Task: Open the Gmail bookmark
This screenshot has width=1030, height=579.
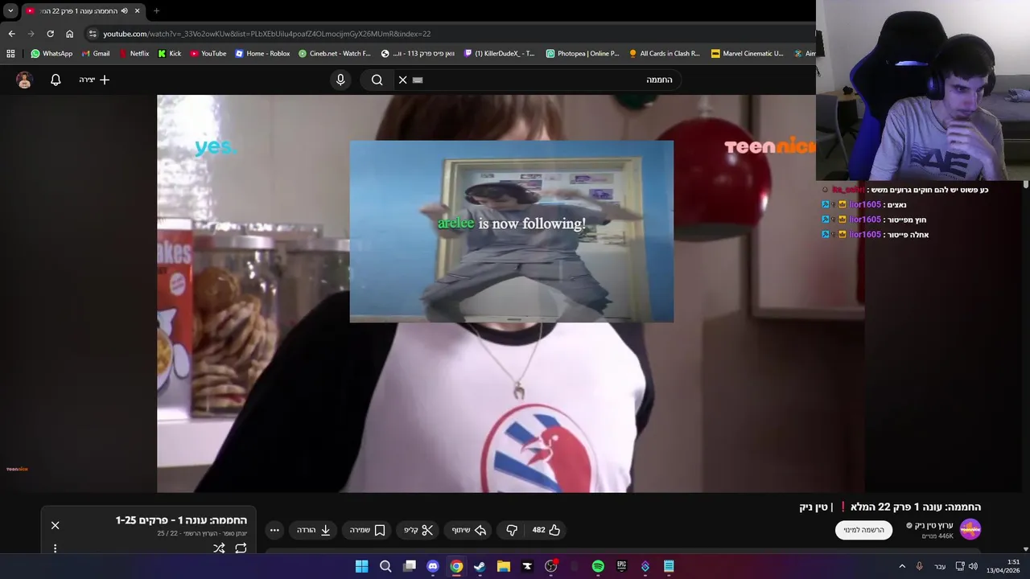Action: click(95, 54)
